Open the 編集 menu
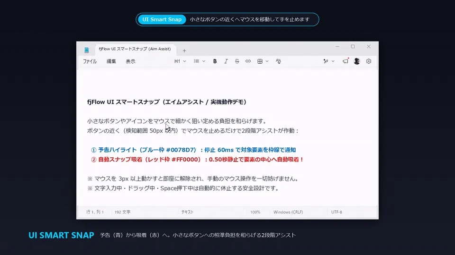The height and width of the screenshot is (255, 455). (x=111, y=61)
